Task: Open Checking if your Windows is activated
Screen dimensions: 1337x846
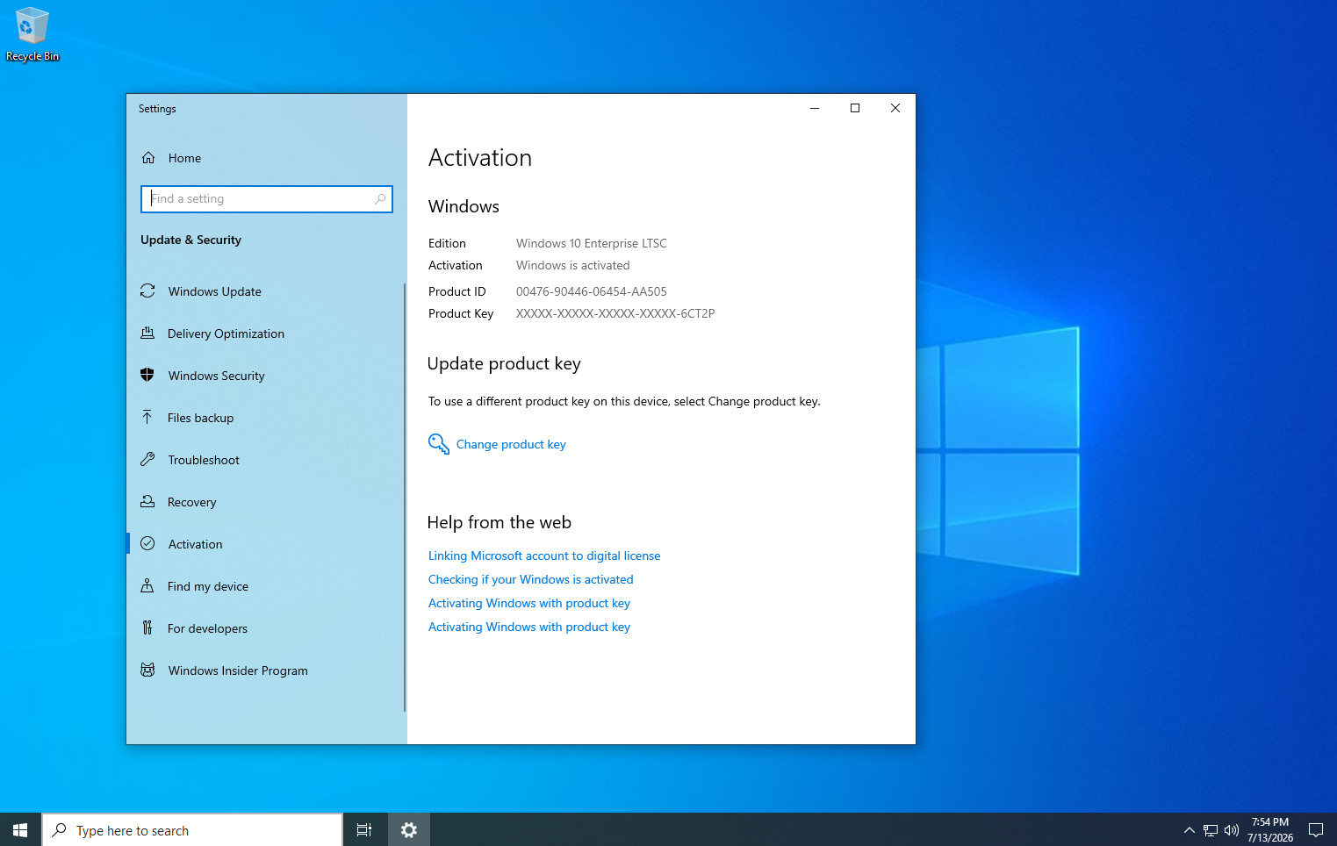Action: [530, 579]
